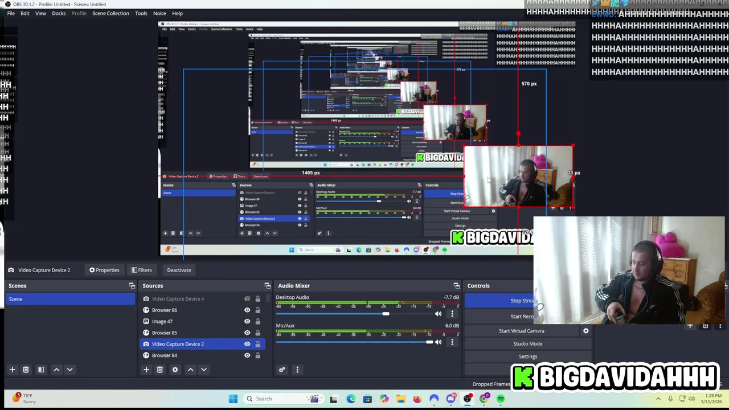This screenshot has height=410, width=729.
Task: Open Desktop Audio options three-dot menu
Action: pos(452,314)
